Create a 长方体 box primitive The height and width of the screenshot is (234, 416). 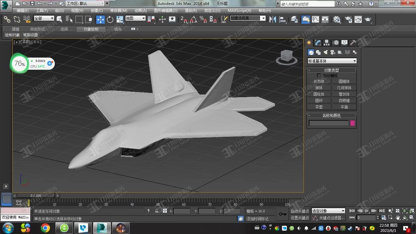point(319,81)
